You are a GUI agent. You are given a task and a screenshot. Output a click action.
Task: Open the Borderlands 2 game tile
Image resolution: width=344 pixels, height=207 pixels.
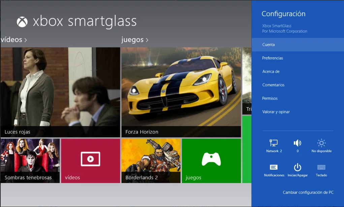tap(151, 161)
